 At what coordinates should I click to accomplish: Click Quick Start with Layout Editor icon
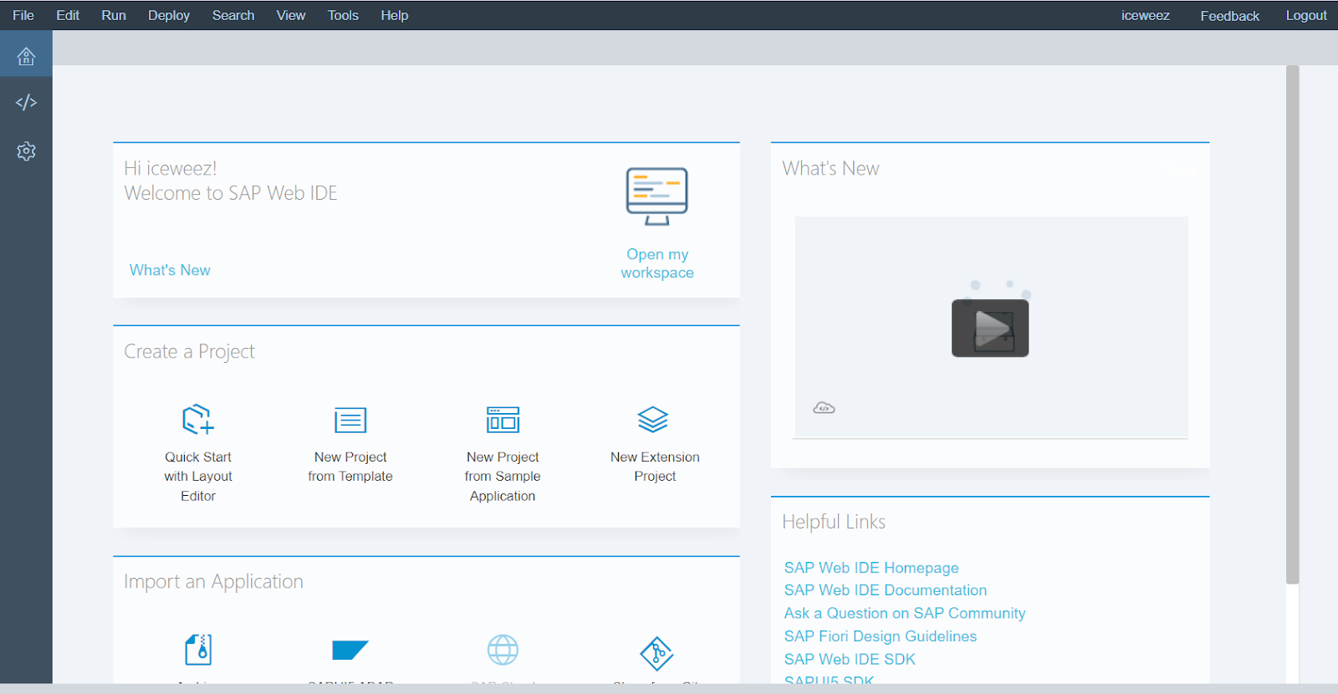pos(198,419)
